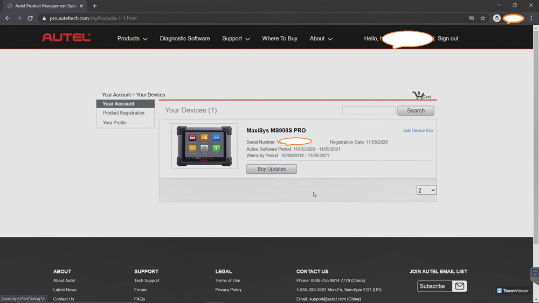The width and height of the screenshot is (539, 303).
Task: Expand the Support menu
Action: click(236, 38)
